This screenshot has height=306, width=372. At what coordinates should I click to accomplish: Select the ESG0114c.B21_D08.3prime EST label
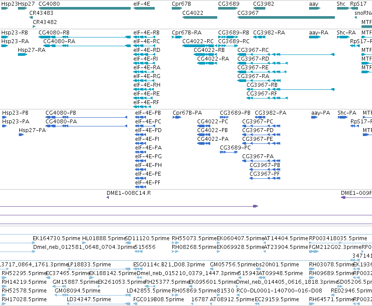click(x=169, y=264)
